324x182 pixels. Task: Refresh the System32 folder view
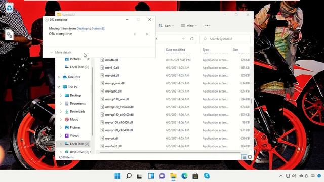[192, 39]
